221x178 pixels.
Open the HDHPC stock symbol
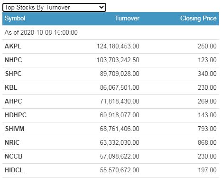pos(16,115)
